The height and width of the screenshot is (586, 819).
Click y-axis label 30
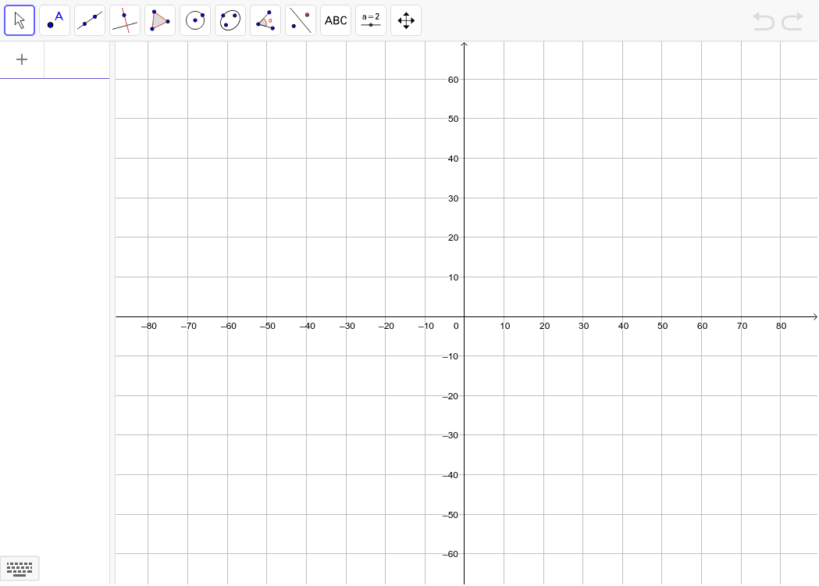coord(453,198)
